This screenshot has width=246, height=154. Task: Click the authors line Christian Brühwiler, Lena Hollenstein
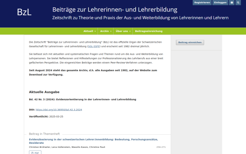tap(67, 147)
